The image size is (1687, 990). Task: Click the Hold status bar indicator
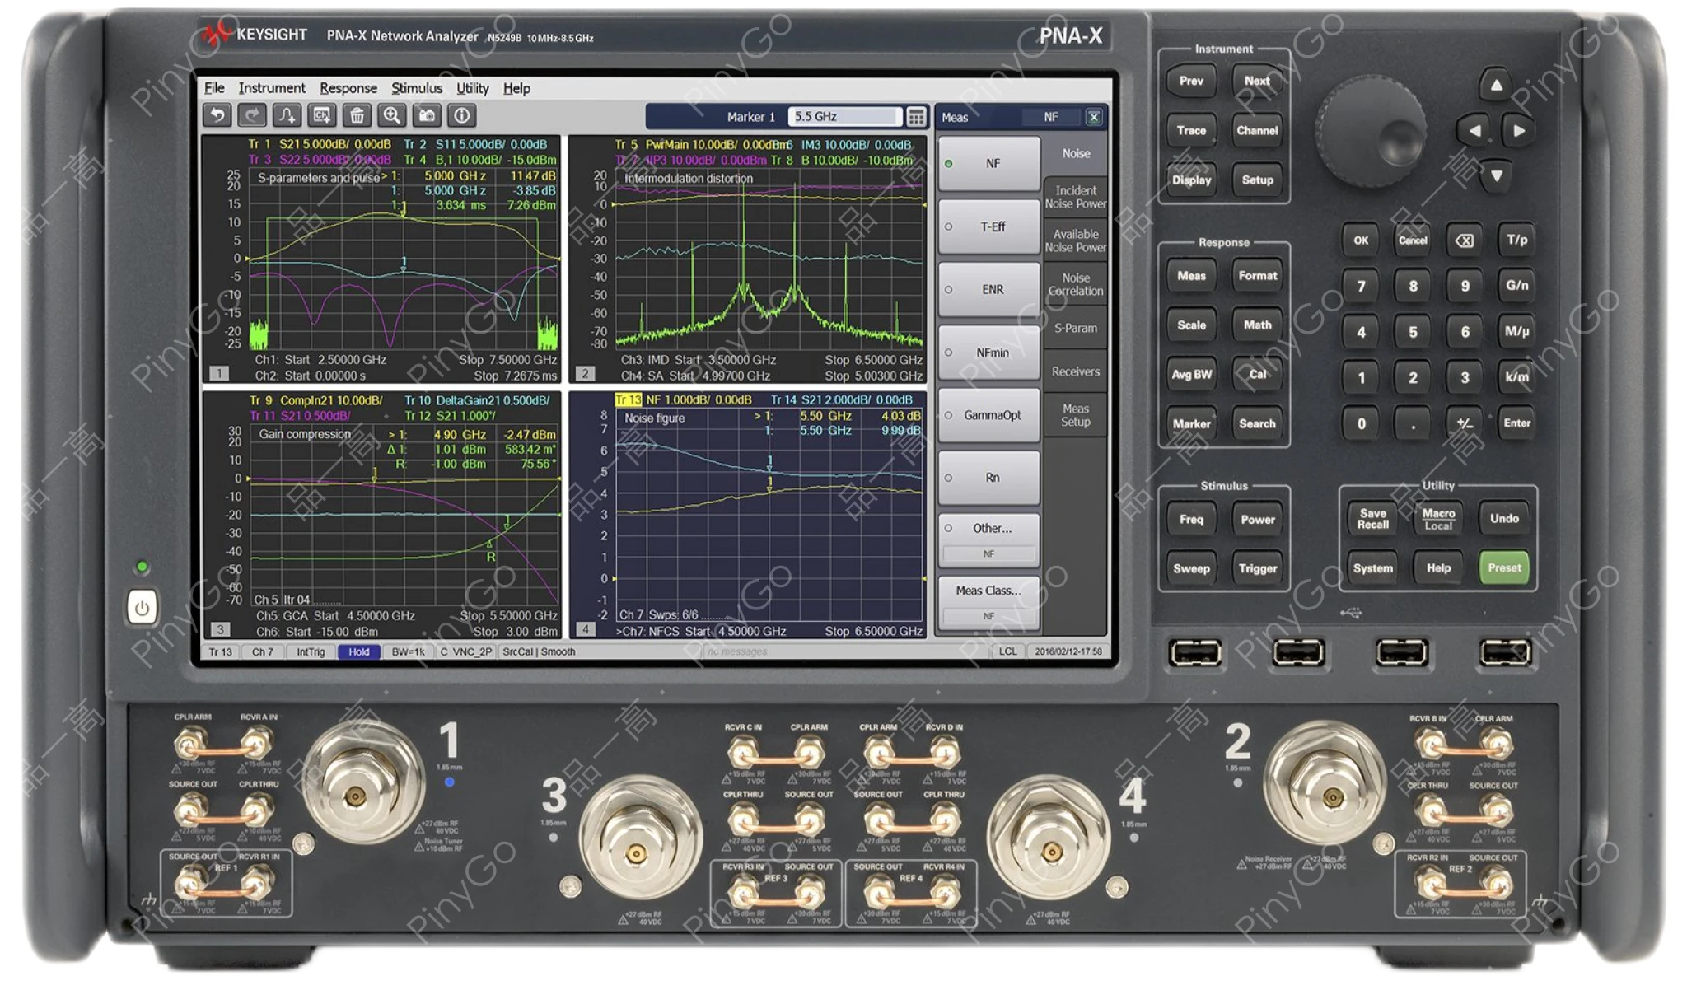coord(359,651)
